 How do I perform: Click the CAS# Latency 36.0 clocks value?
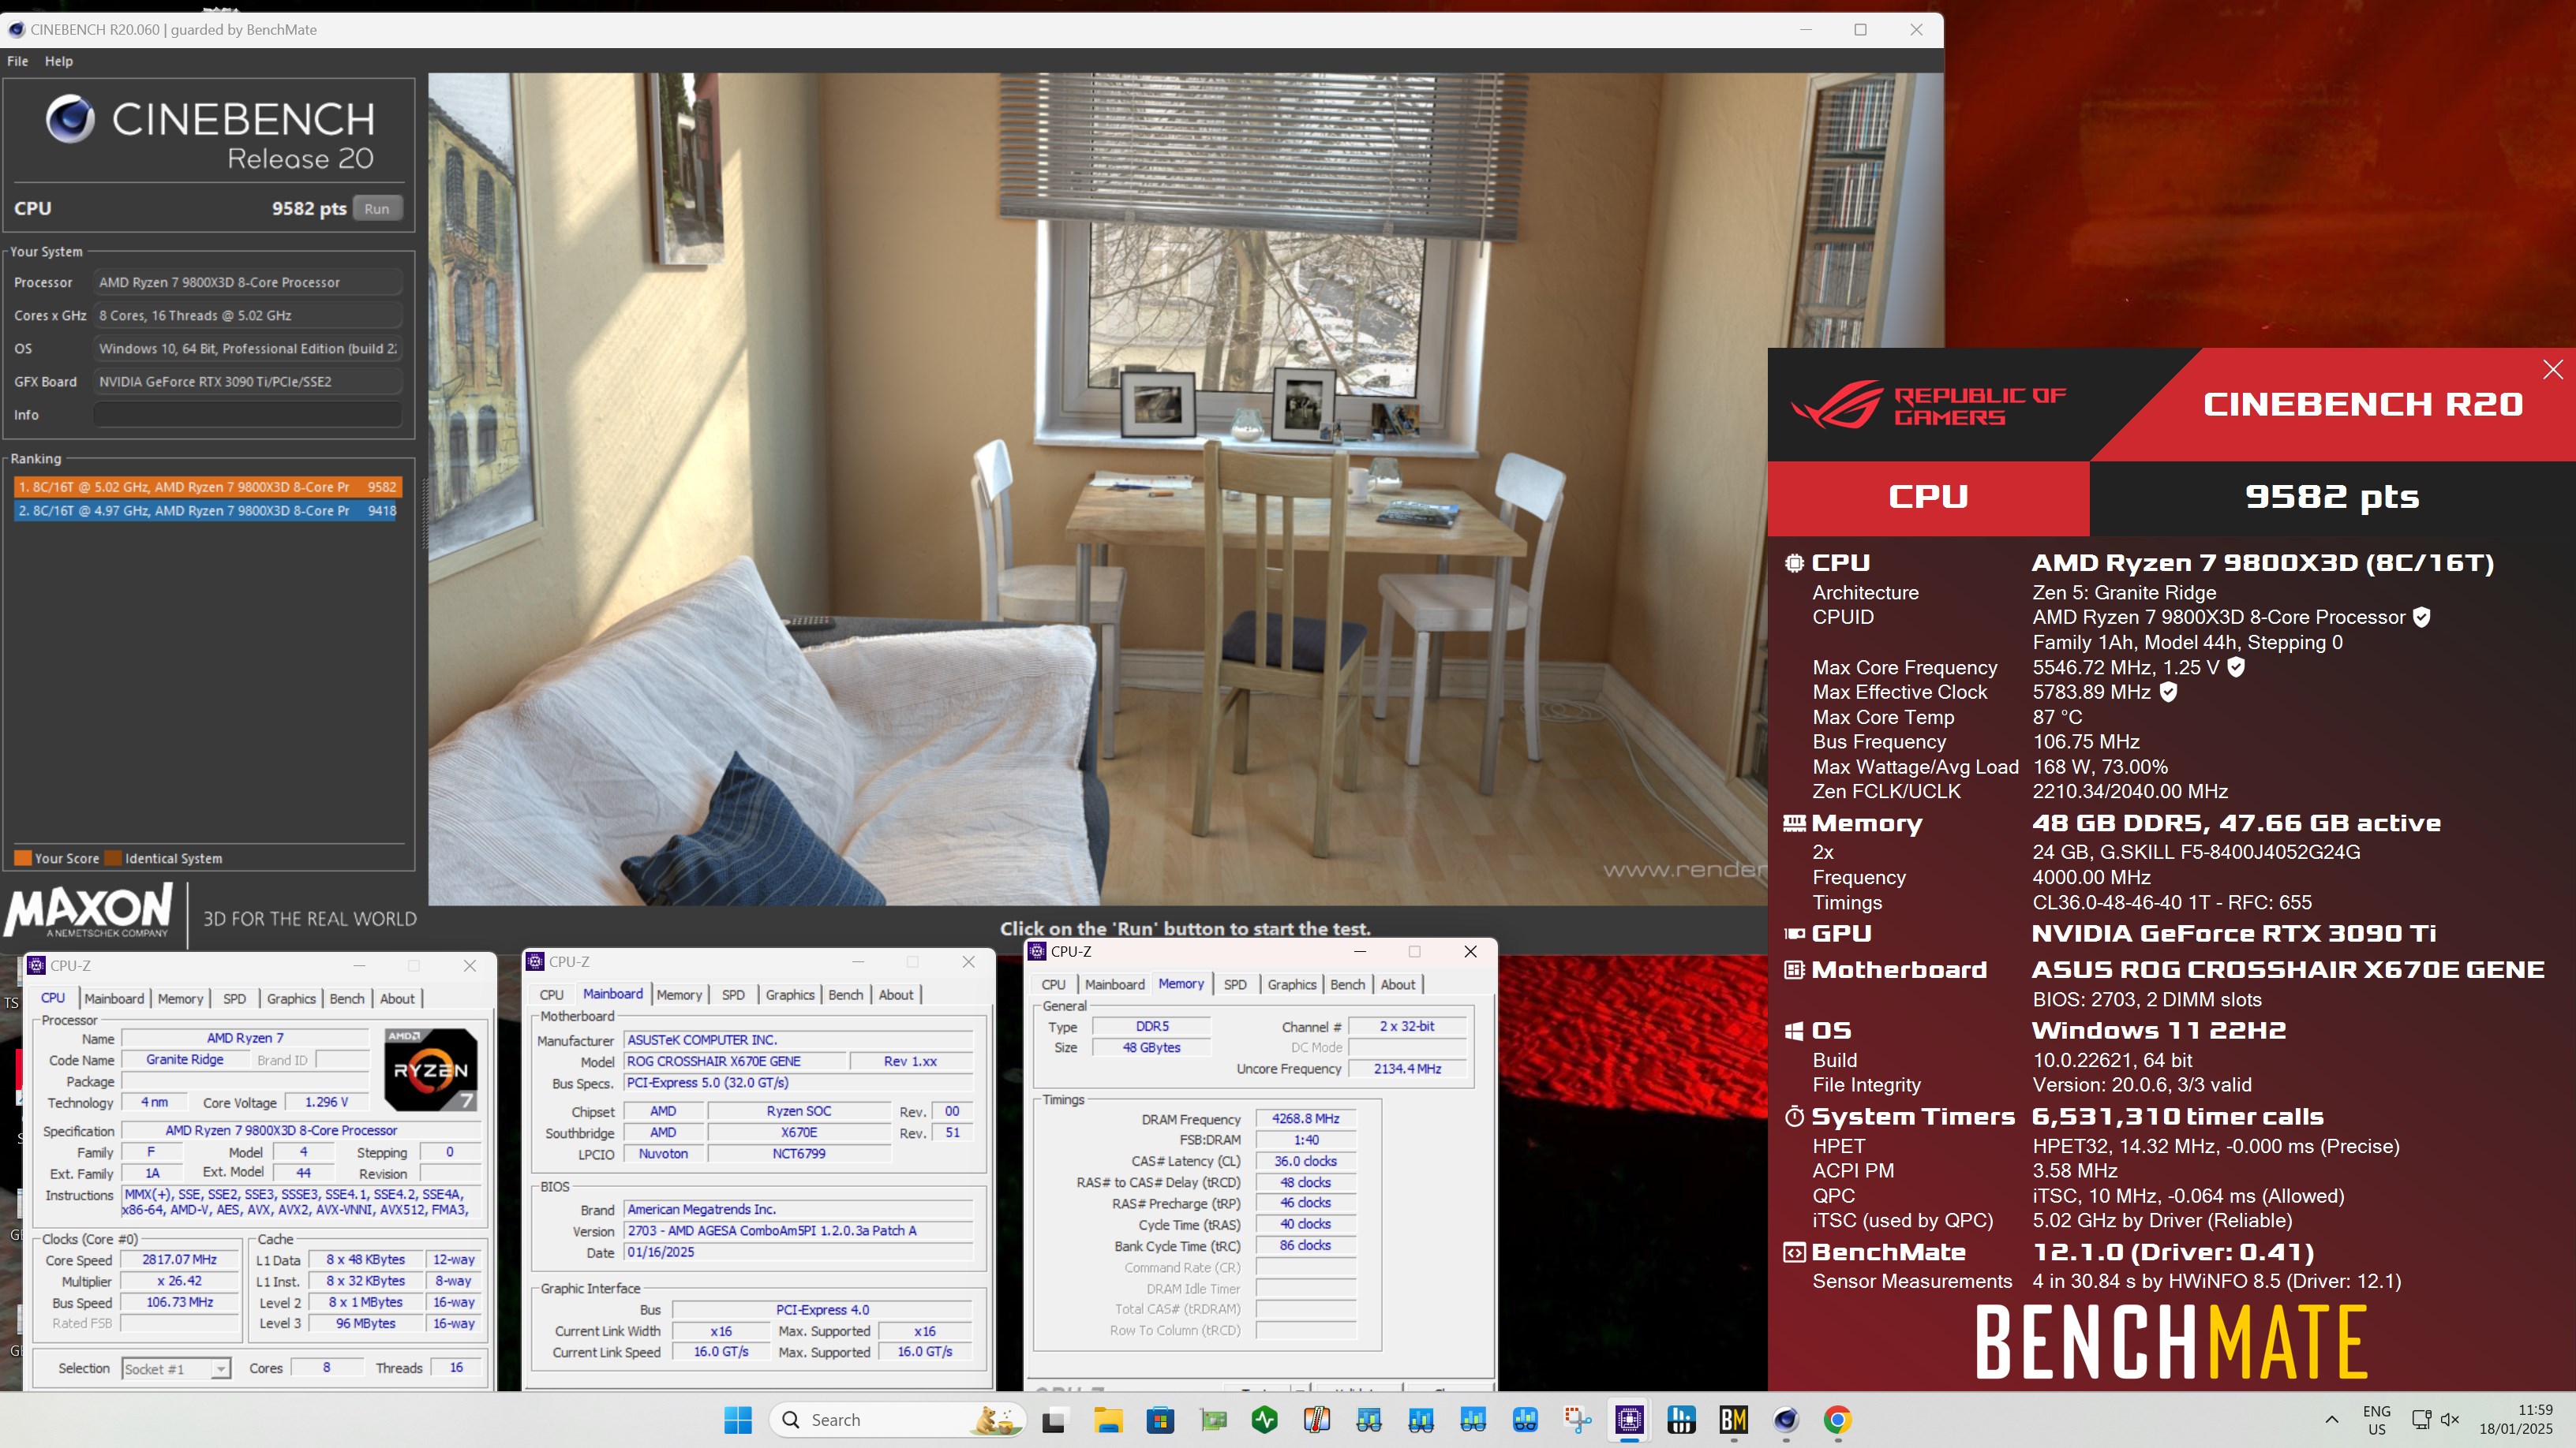[1305, 1161]
